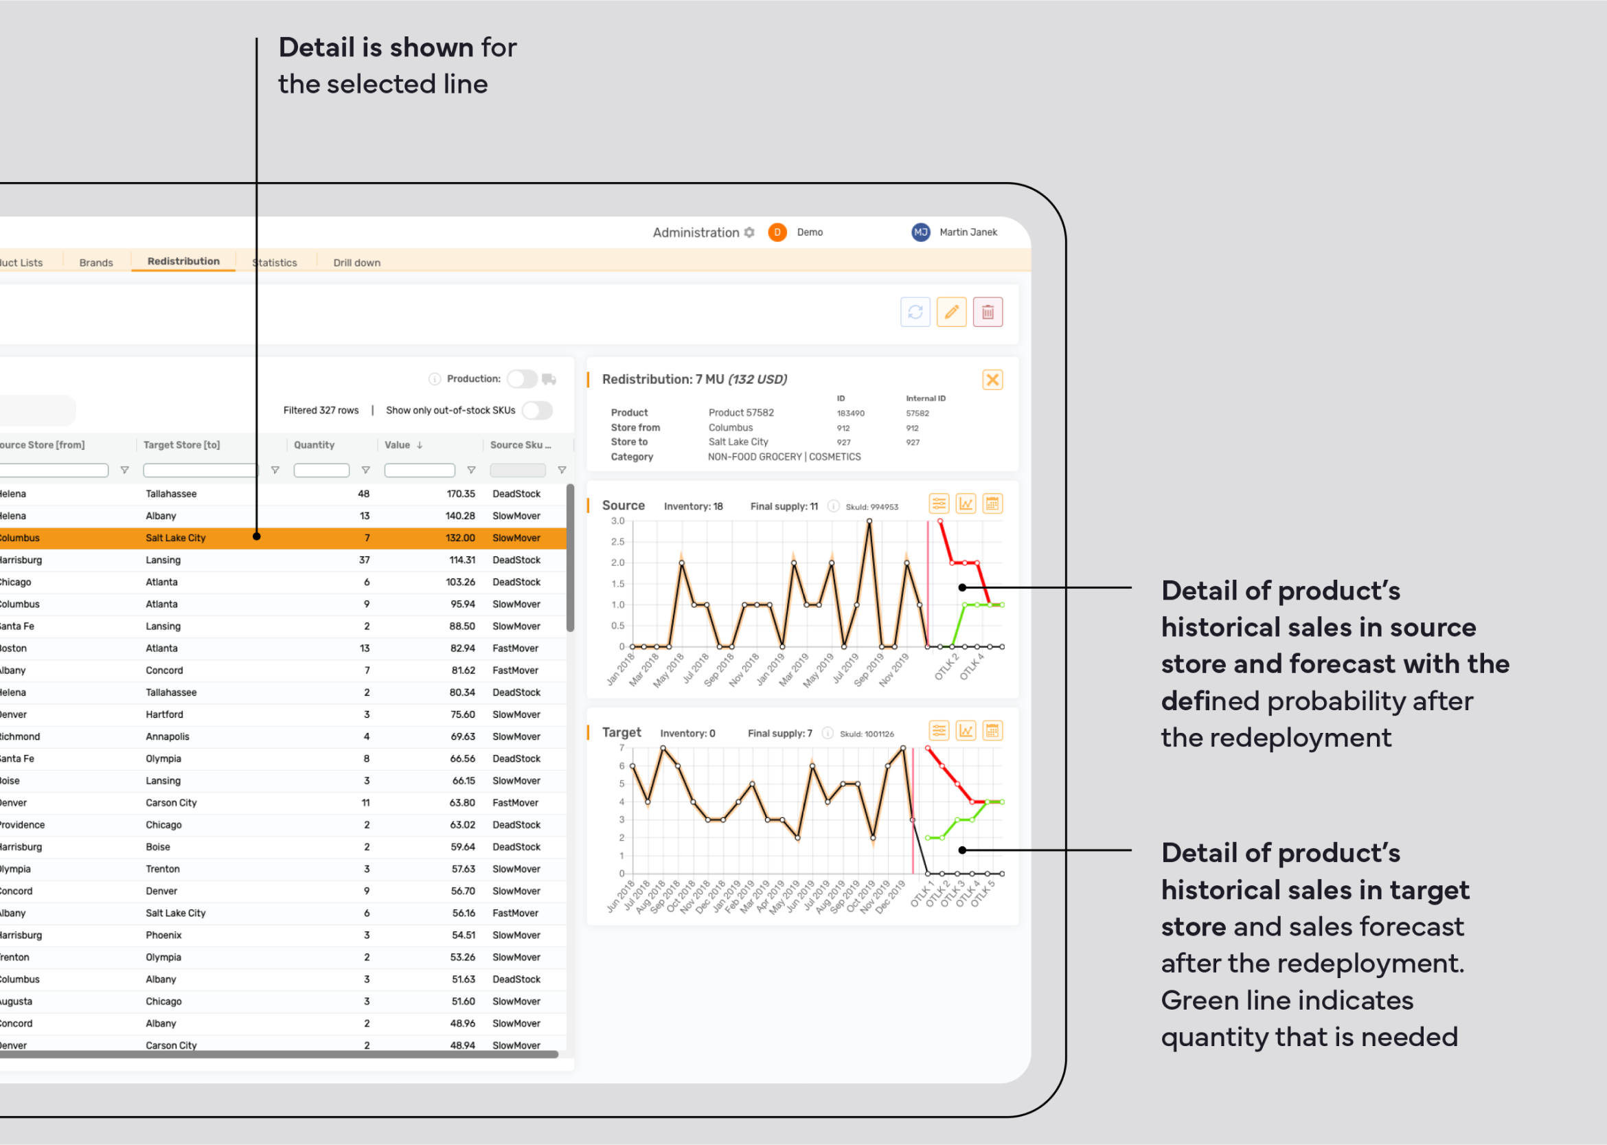Click info icon next to Production
Screen dimensions: 1607x1145
tap(435, 379)
